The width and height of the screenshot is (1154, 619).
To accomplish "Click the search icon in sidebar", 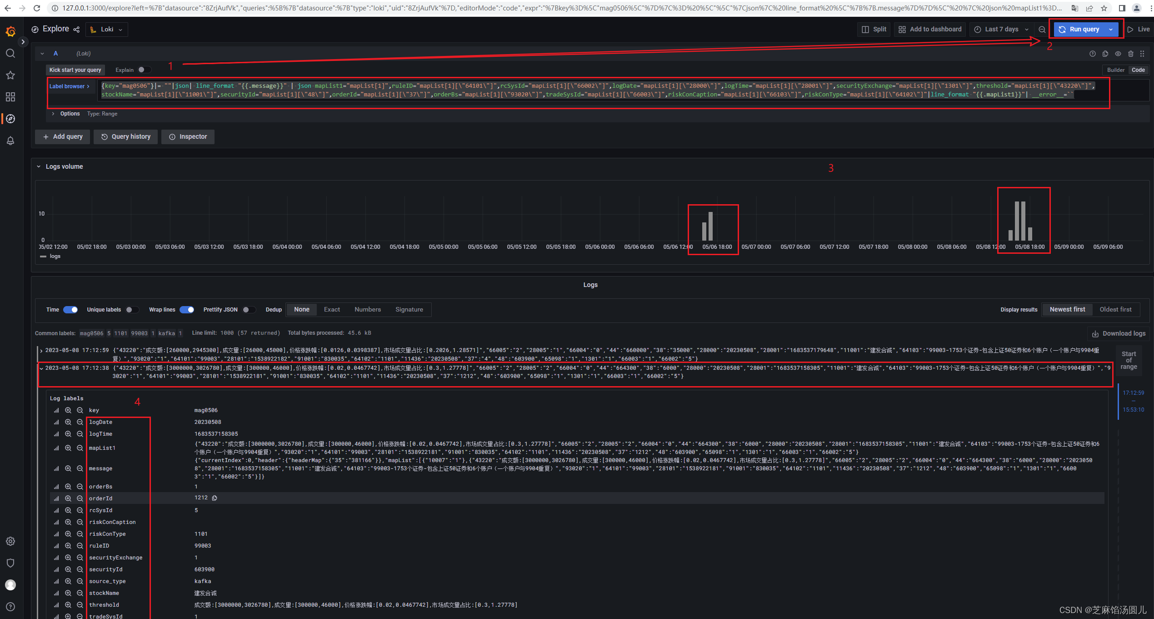I will (x=10, y=54).
